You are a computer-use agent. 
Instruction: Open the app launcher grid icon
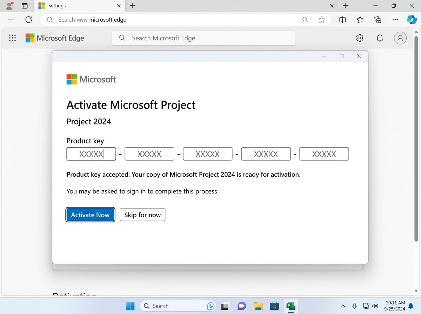[12, 38]
